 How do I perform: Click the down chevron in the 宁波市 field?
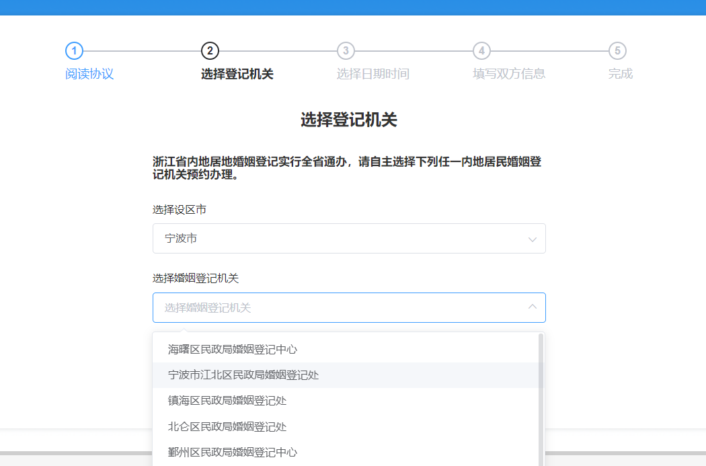click(532, 239)
